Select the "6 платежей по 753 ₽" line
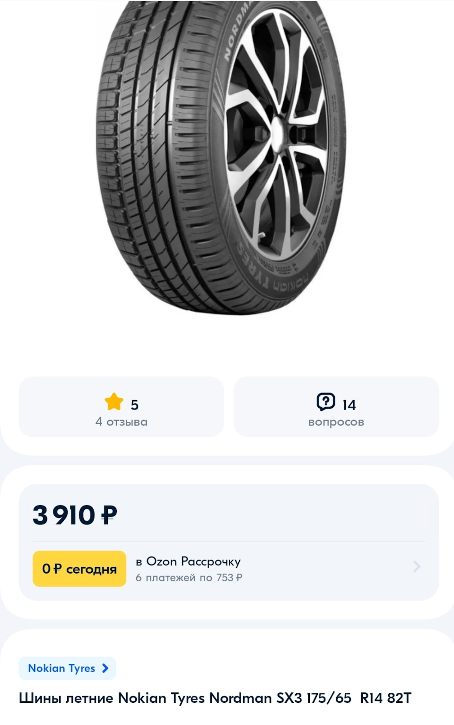 [x=189, y=577]
